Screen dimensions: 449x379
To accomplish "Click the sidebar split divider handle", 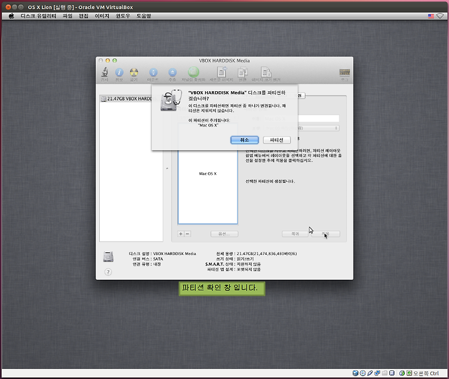I will (167, 169).
